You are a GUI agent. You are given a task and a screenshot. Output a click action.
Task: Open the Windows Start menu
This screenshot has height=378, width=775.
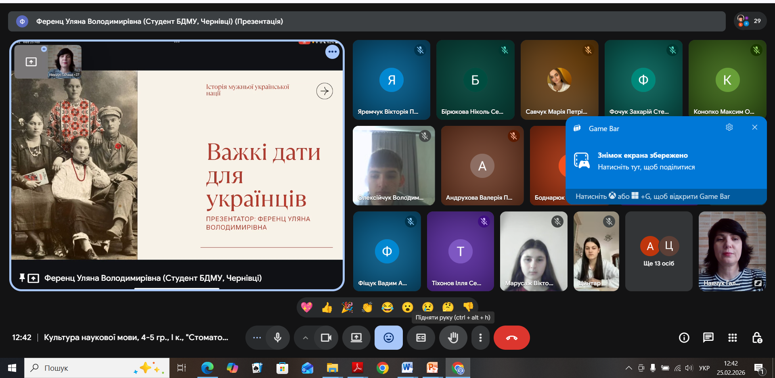(x=12, y=368)
